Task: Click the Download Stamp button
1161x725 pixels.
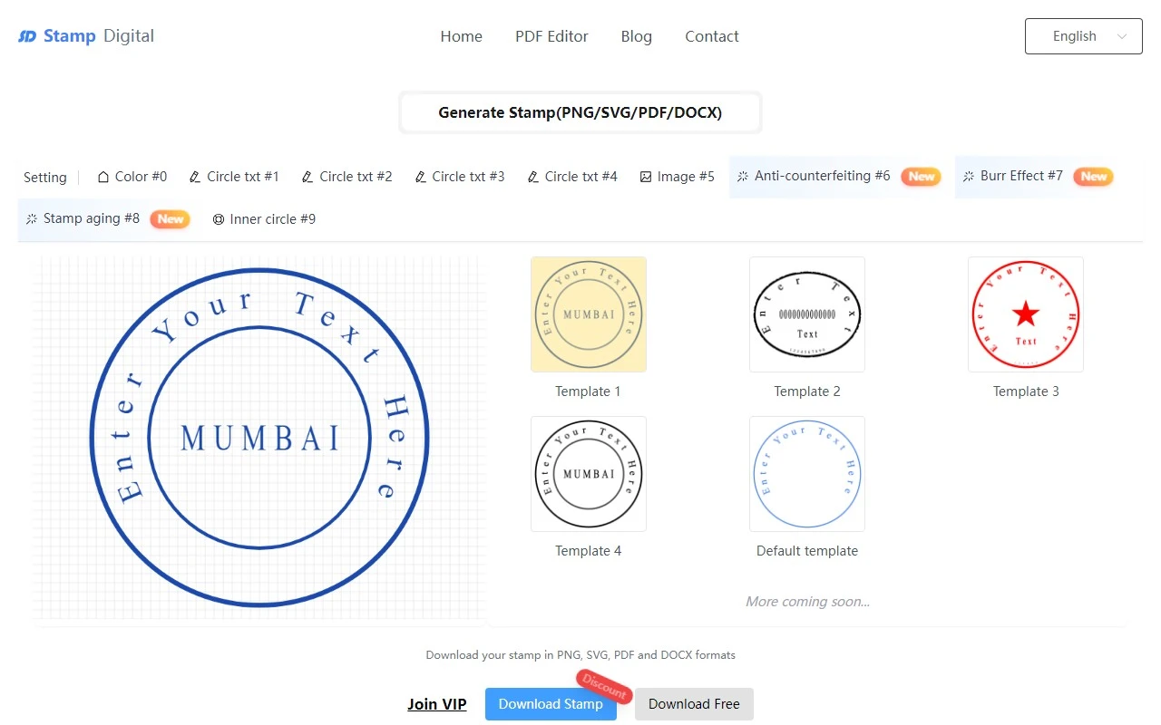Action: 551,704
